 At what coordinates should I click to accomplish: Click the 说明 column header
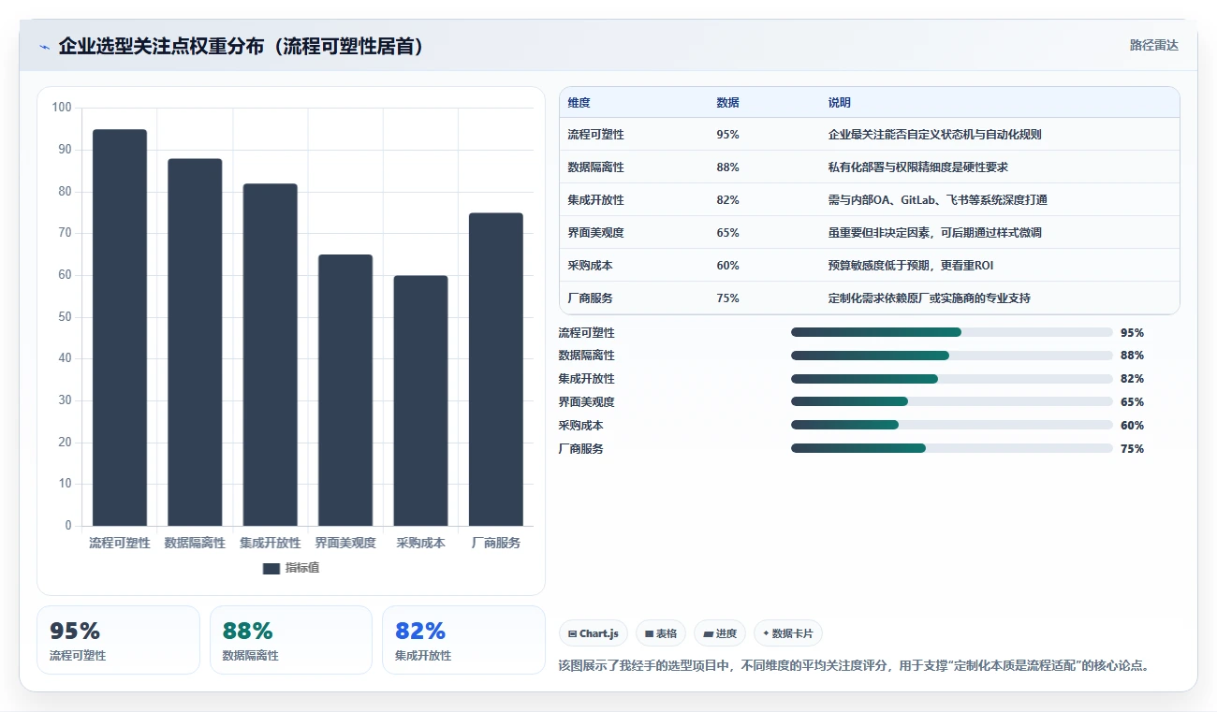tap(840, 103)
